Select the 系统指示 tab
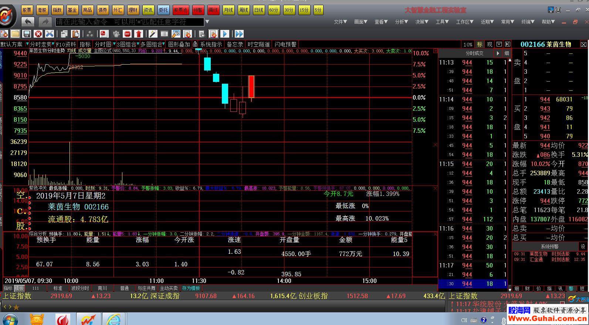The width and height of the screenshot is (589, 325). pos(211,44)
